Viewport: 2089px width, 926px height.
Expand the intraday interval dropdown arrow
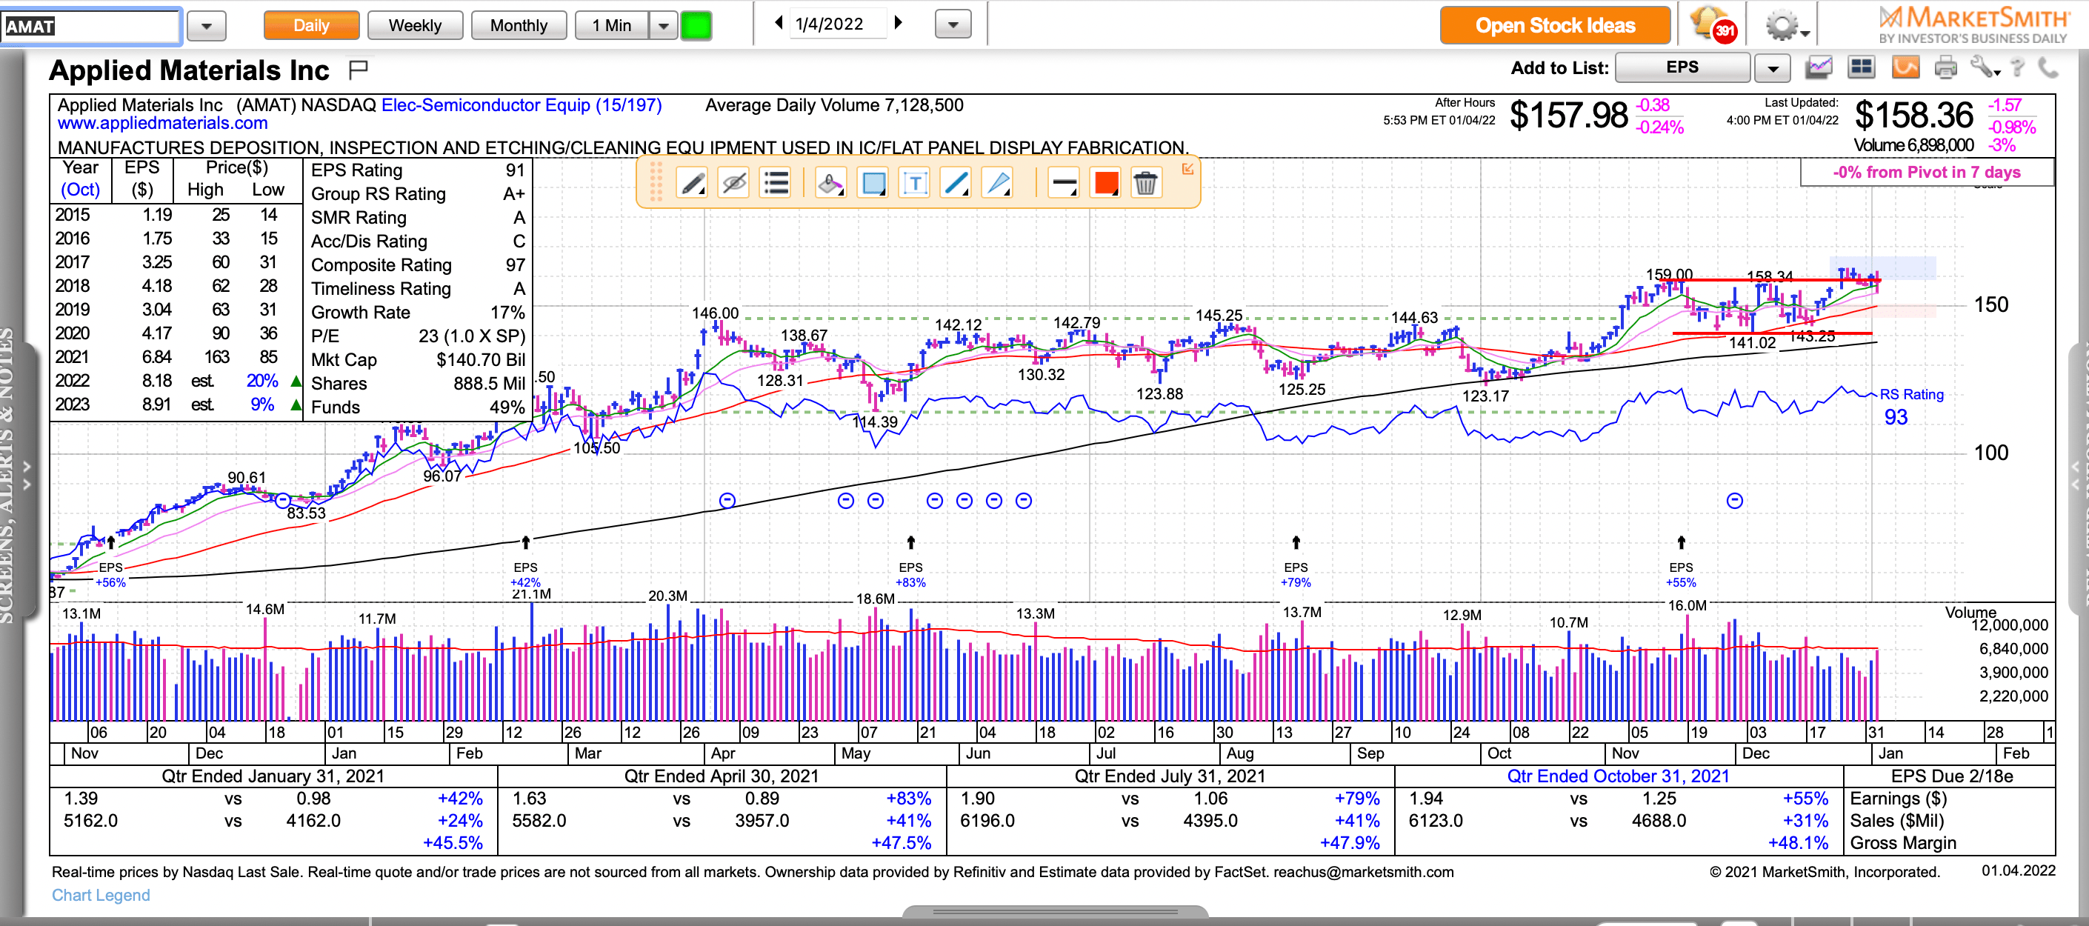[x=663, y=25]
